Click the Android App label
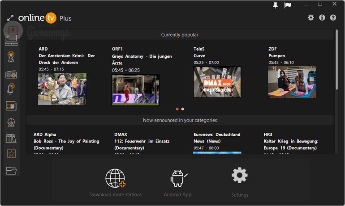 coord(177,194)
